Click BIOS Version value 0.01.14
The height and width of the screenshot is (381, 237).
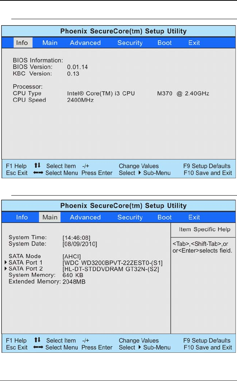coord(77,67)
